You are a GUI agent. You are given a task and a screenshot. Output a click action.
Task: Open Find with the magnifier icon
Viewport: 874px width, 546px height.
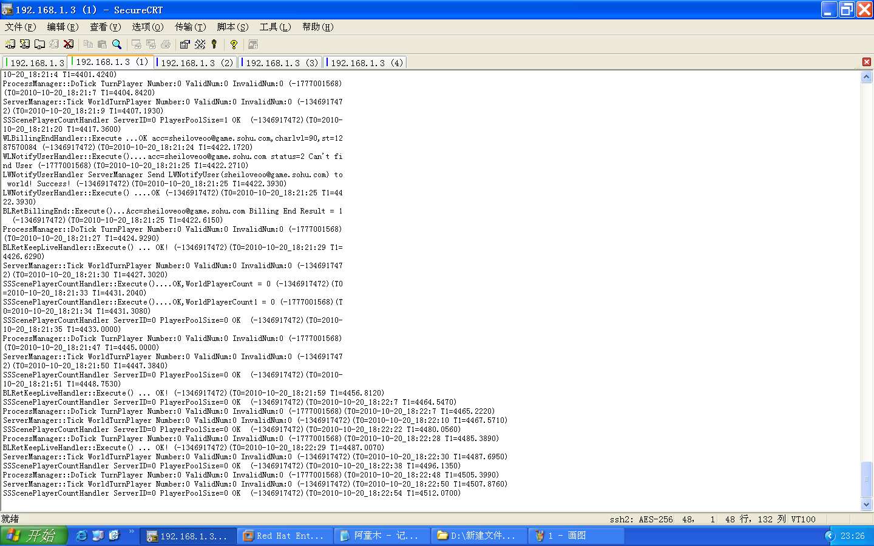pyautogui.click(x=117, y=44)
